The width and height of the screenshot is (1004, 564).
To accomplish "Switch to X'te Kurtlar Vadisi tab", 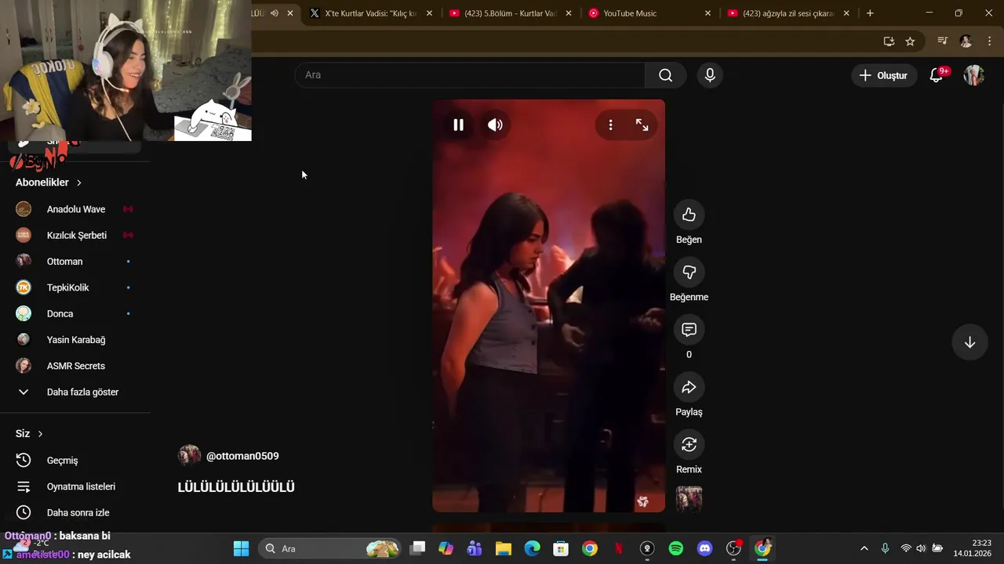I will click(370, 13).
